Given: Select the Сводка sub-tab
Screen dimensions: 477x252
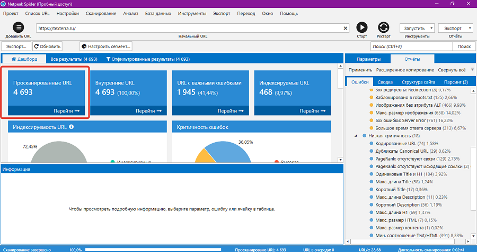Looking at the screenshot, I should pyautogui.click(x=385, y=82).
